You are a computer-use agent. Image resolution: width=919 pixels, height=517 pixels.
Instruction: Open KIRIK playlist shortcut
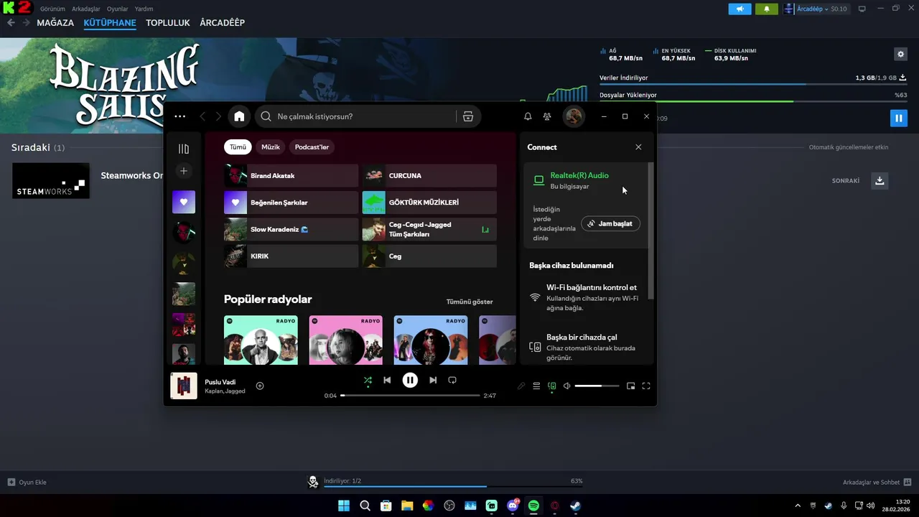coord(291,256)
